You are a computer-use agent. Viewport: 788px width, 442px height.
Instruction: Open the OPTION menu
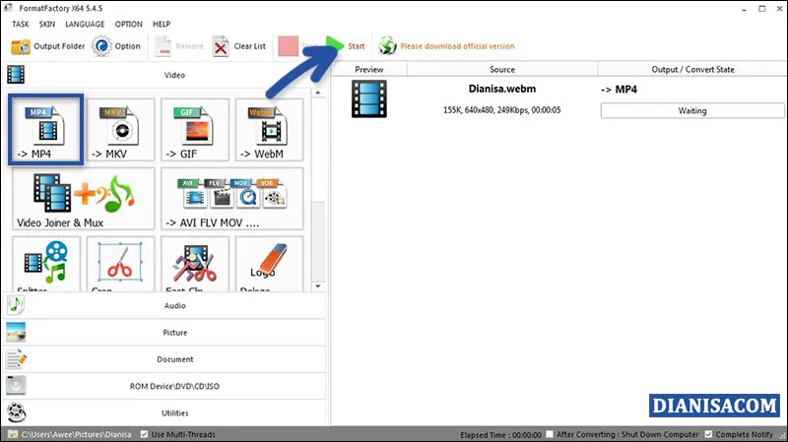(129, 24)
